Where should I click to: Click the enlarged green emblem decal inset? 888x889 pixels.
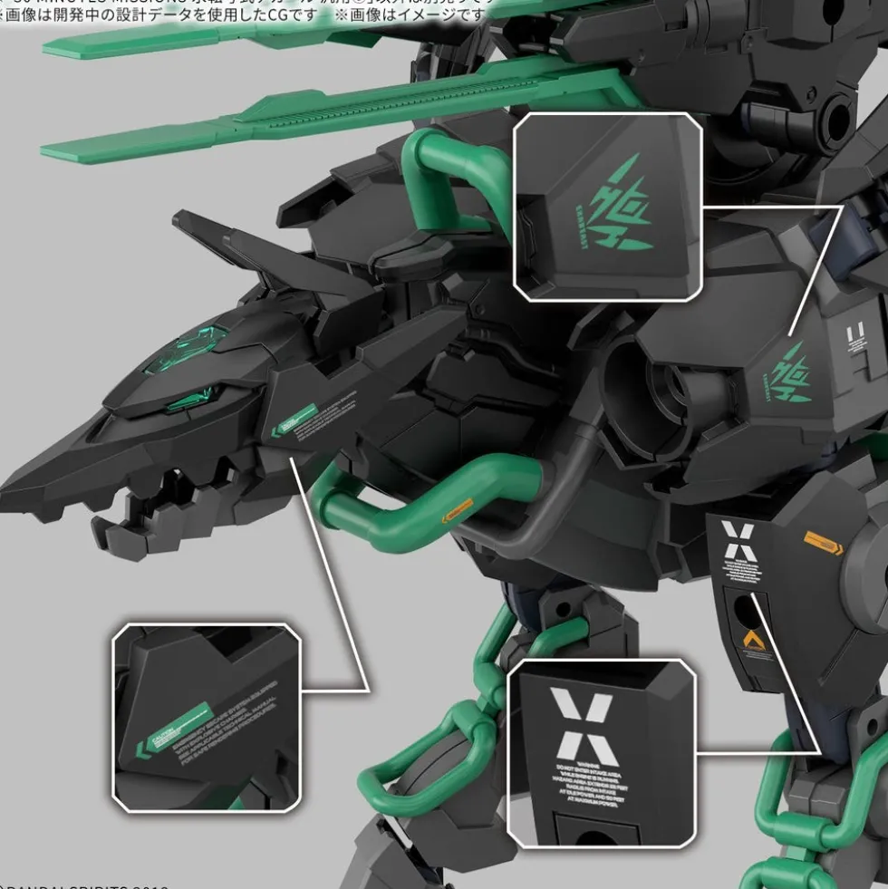[608, 207]
